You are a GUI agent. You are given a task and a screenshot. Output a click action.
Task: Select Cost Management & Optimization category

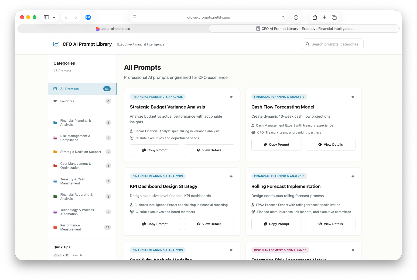pos(82,166)
